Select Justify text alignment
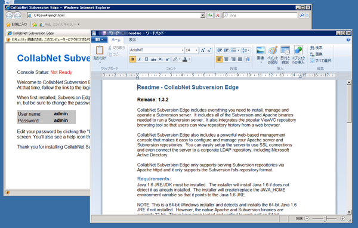The height and width of the screenshot is (228, 358). tap(240, 60)
